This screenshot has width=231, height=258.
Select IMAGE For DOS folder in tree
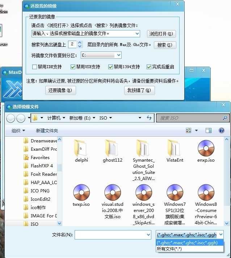pyautogui.click(x=41, y=216)
